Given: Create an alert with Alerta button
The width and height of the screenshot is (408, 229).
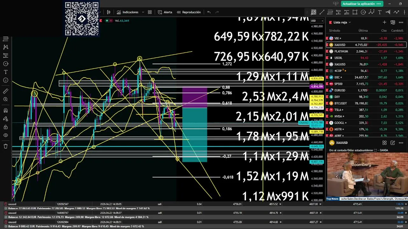Looking at the screenshot, I should click(165, 12).
